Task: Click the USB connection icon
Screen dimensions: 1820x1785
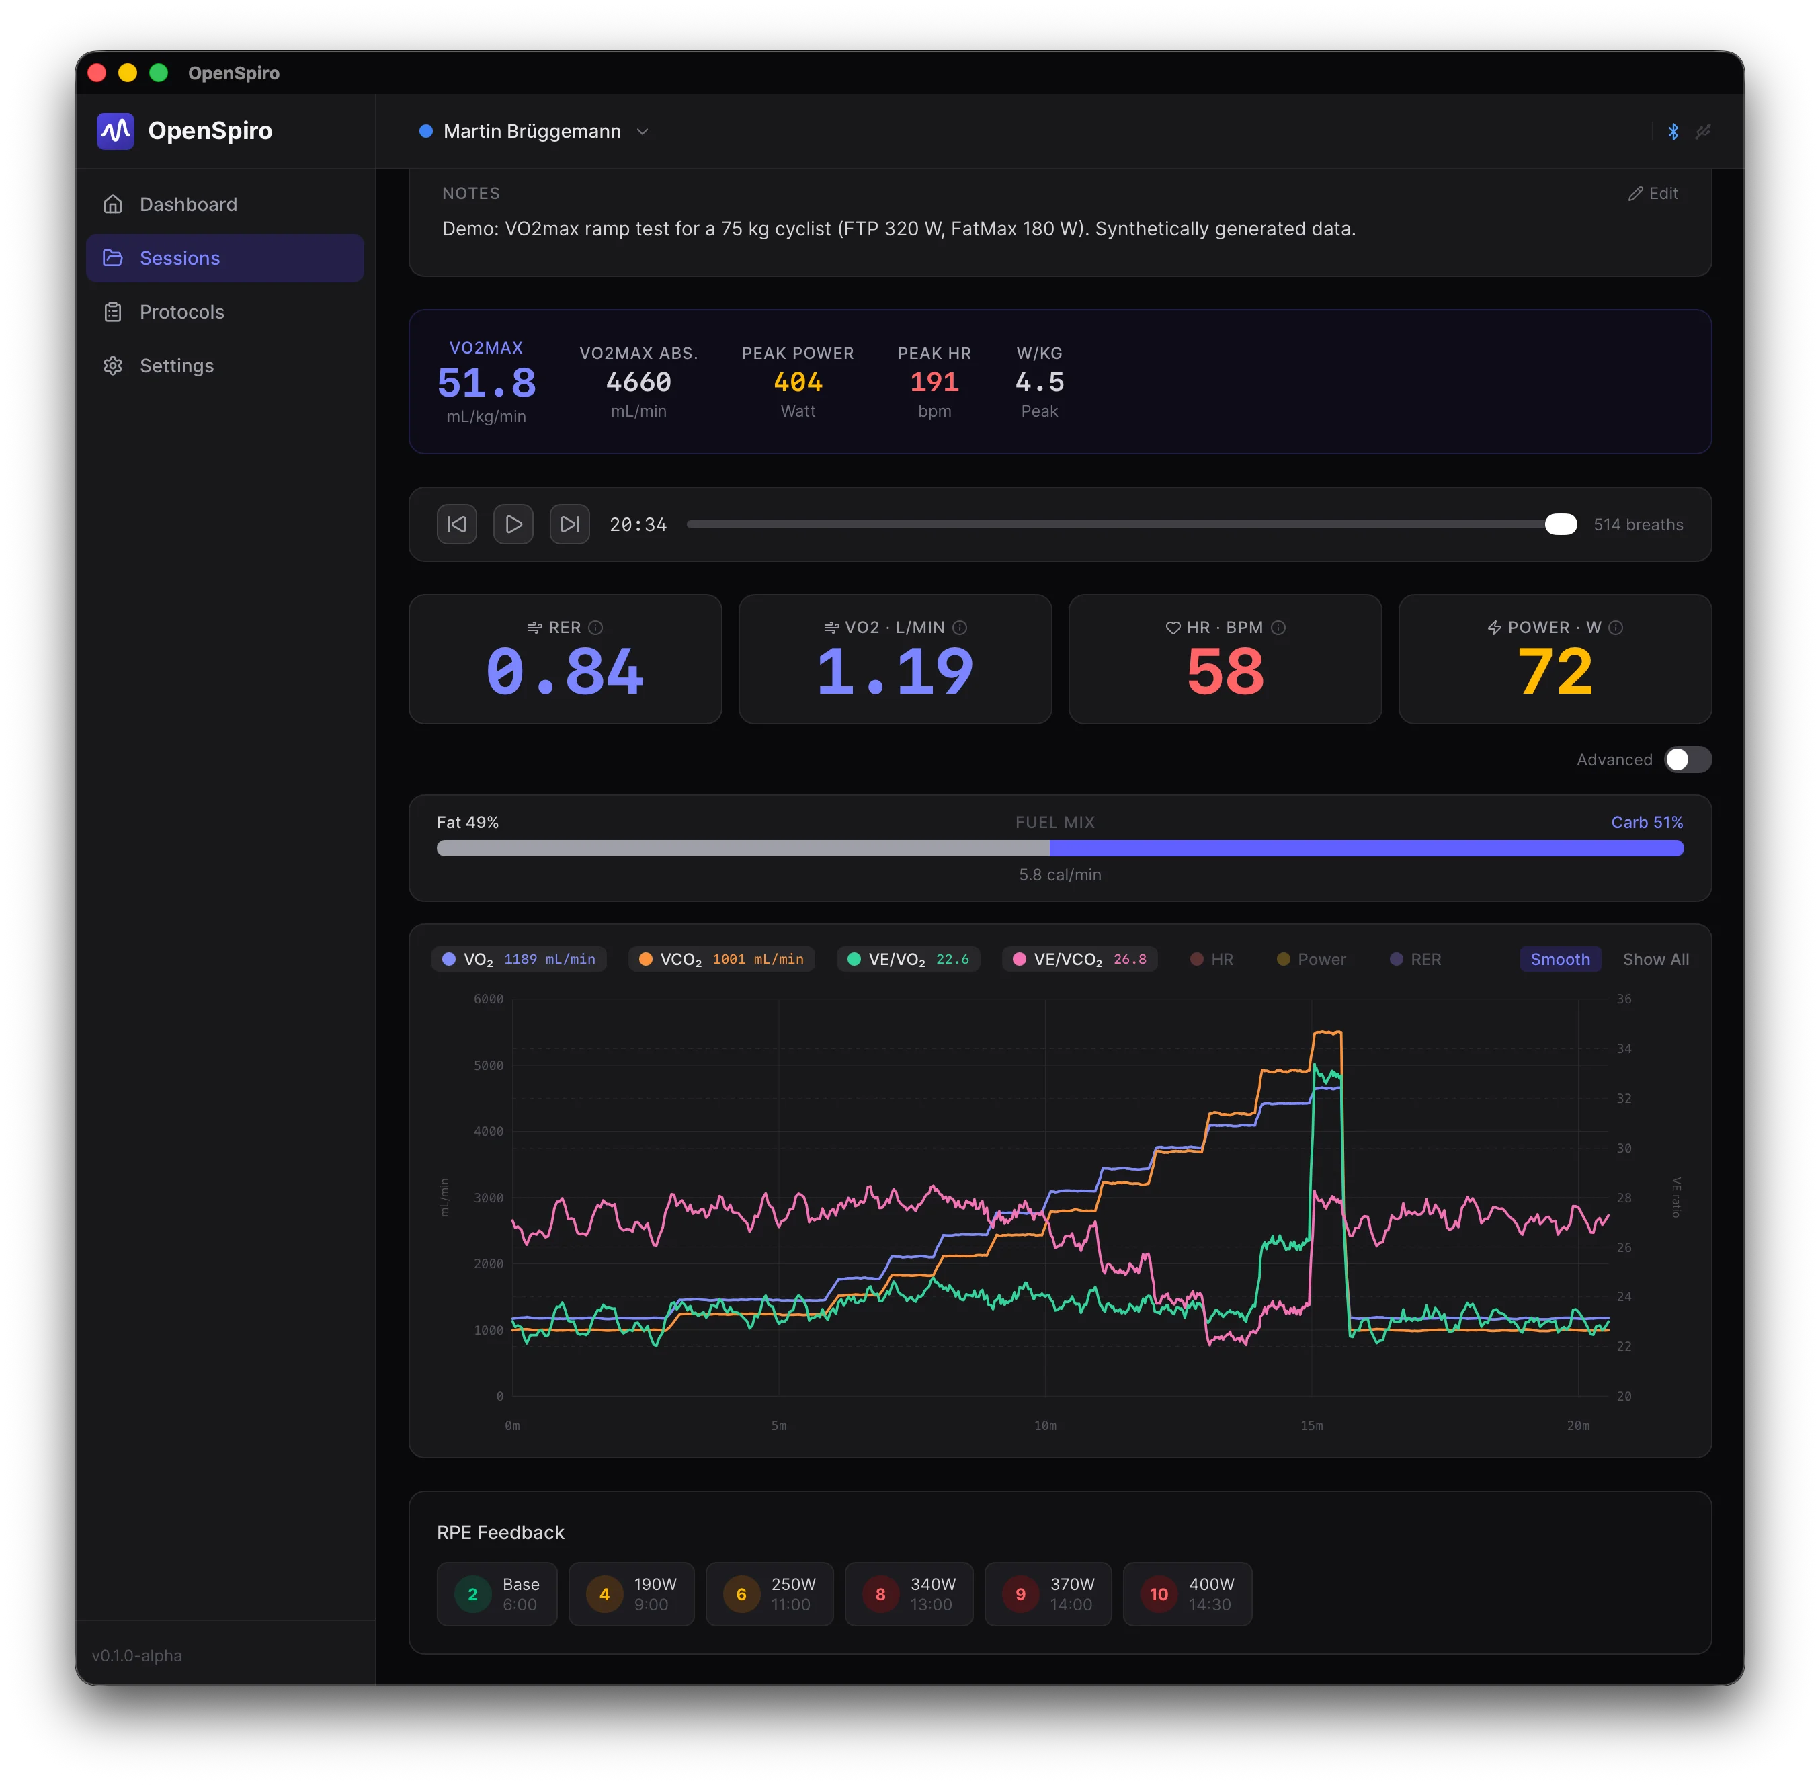Action: [1704, 131]
